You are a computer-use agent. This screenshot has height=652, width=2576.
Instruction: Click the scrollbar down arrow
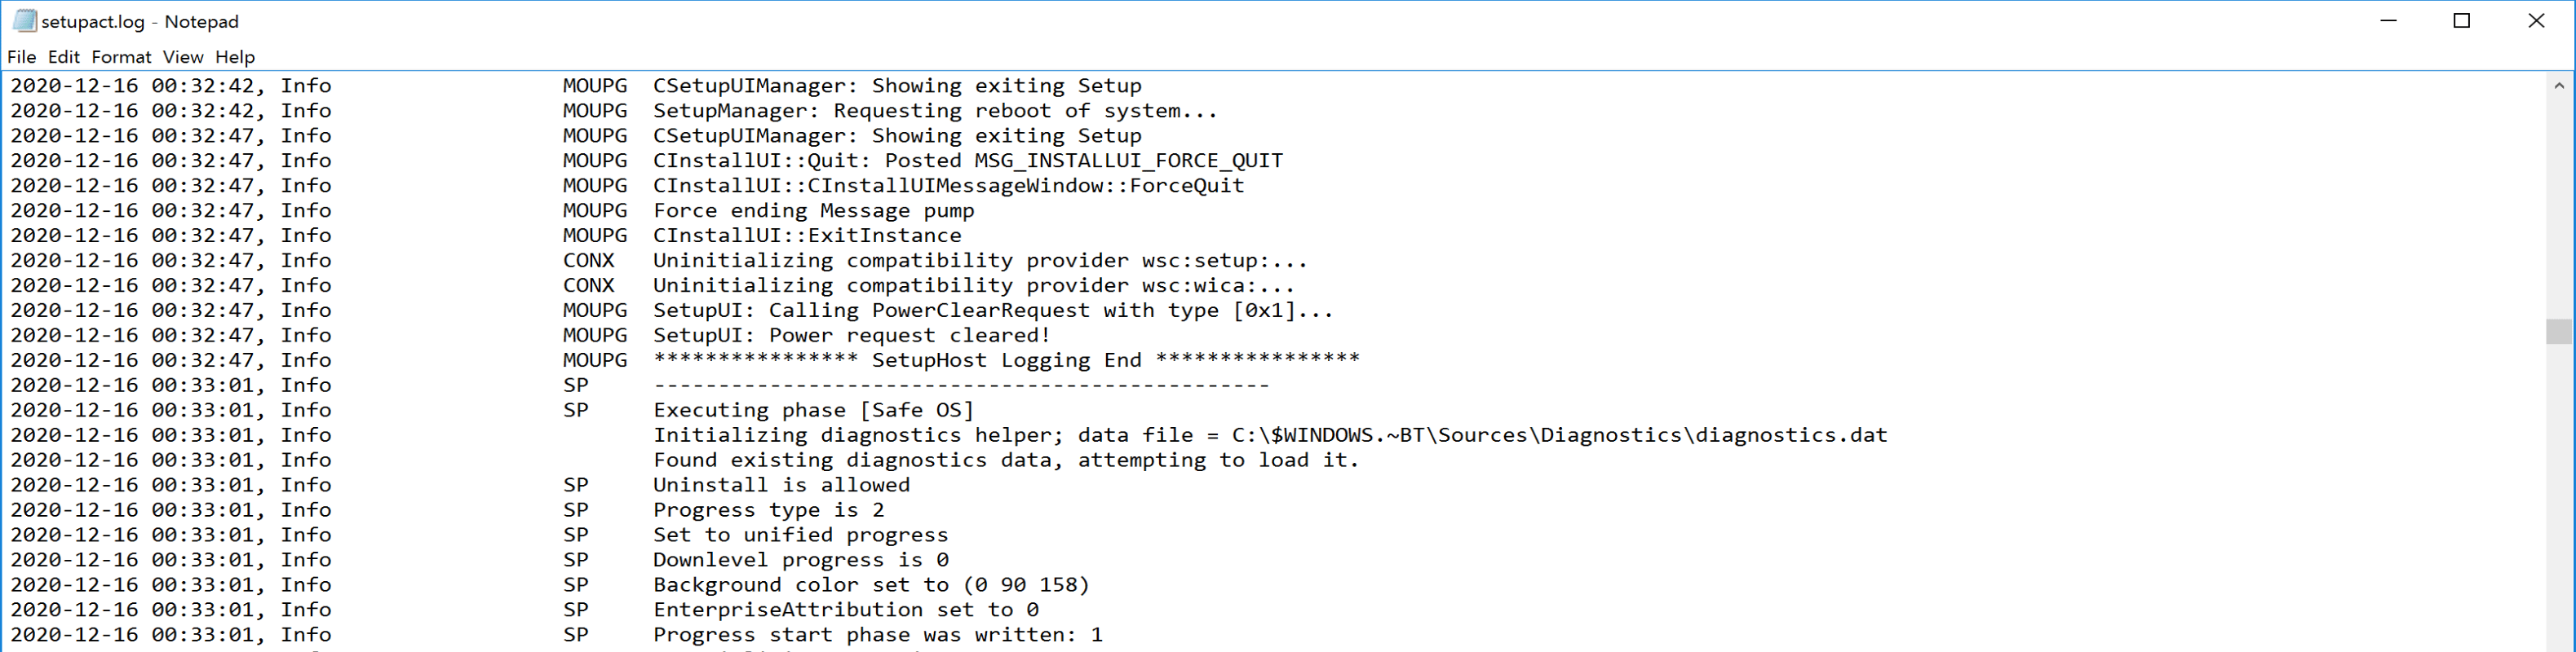click(2560, 647)
